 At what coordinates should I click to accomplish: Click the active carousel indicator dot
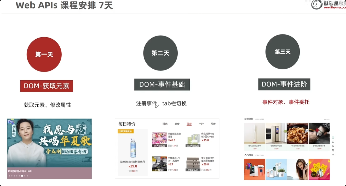click(22, 176)
